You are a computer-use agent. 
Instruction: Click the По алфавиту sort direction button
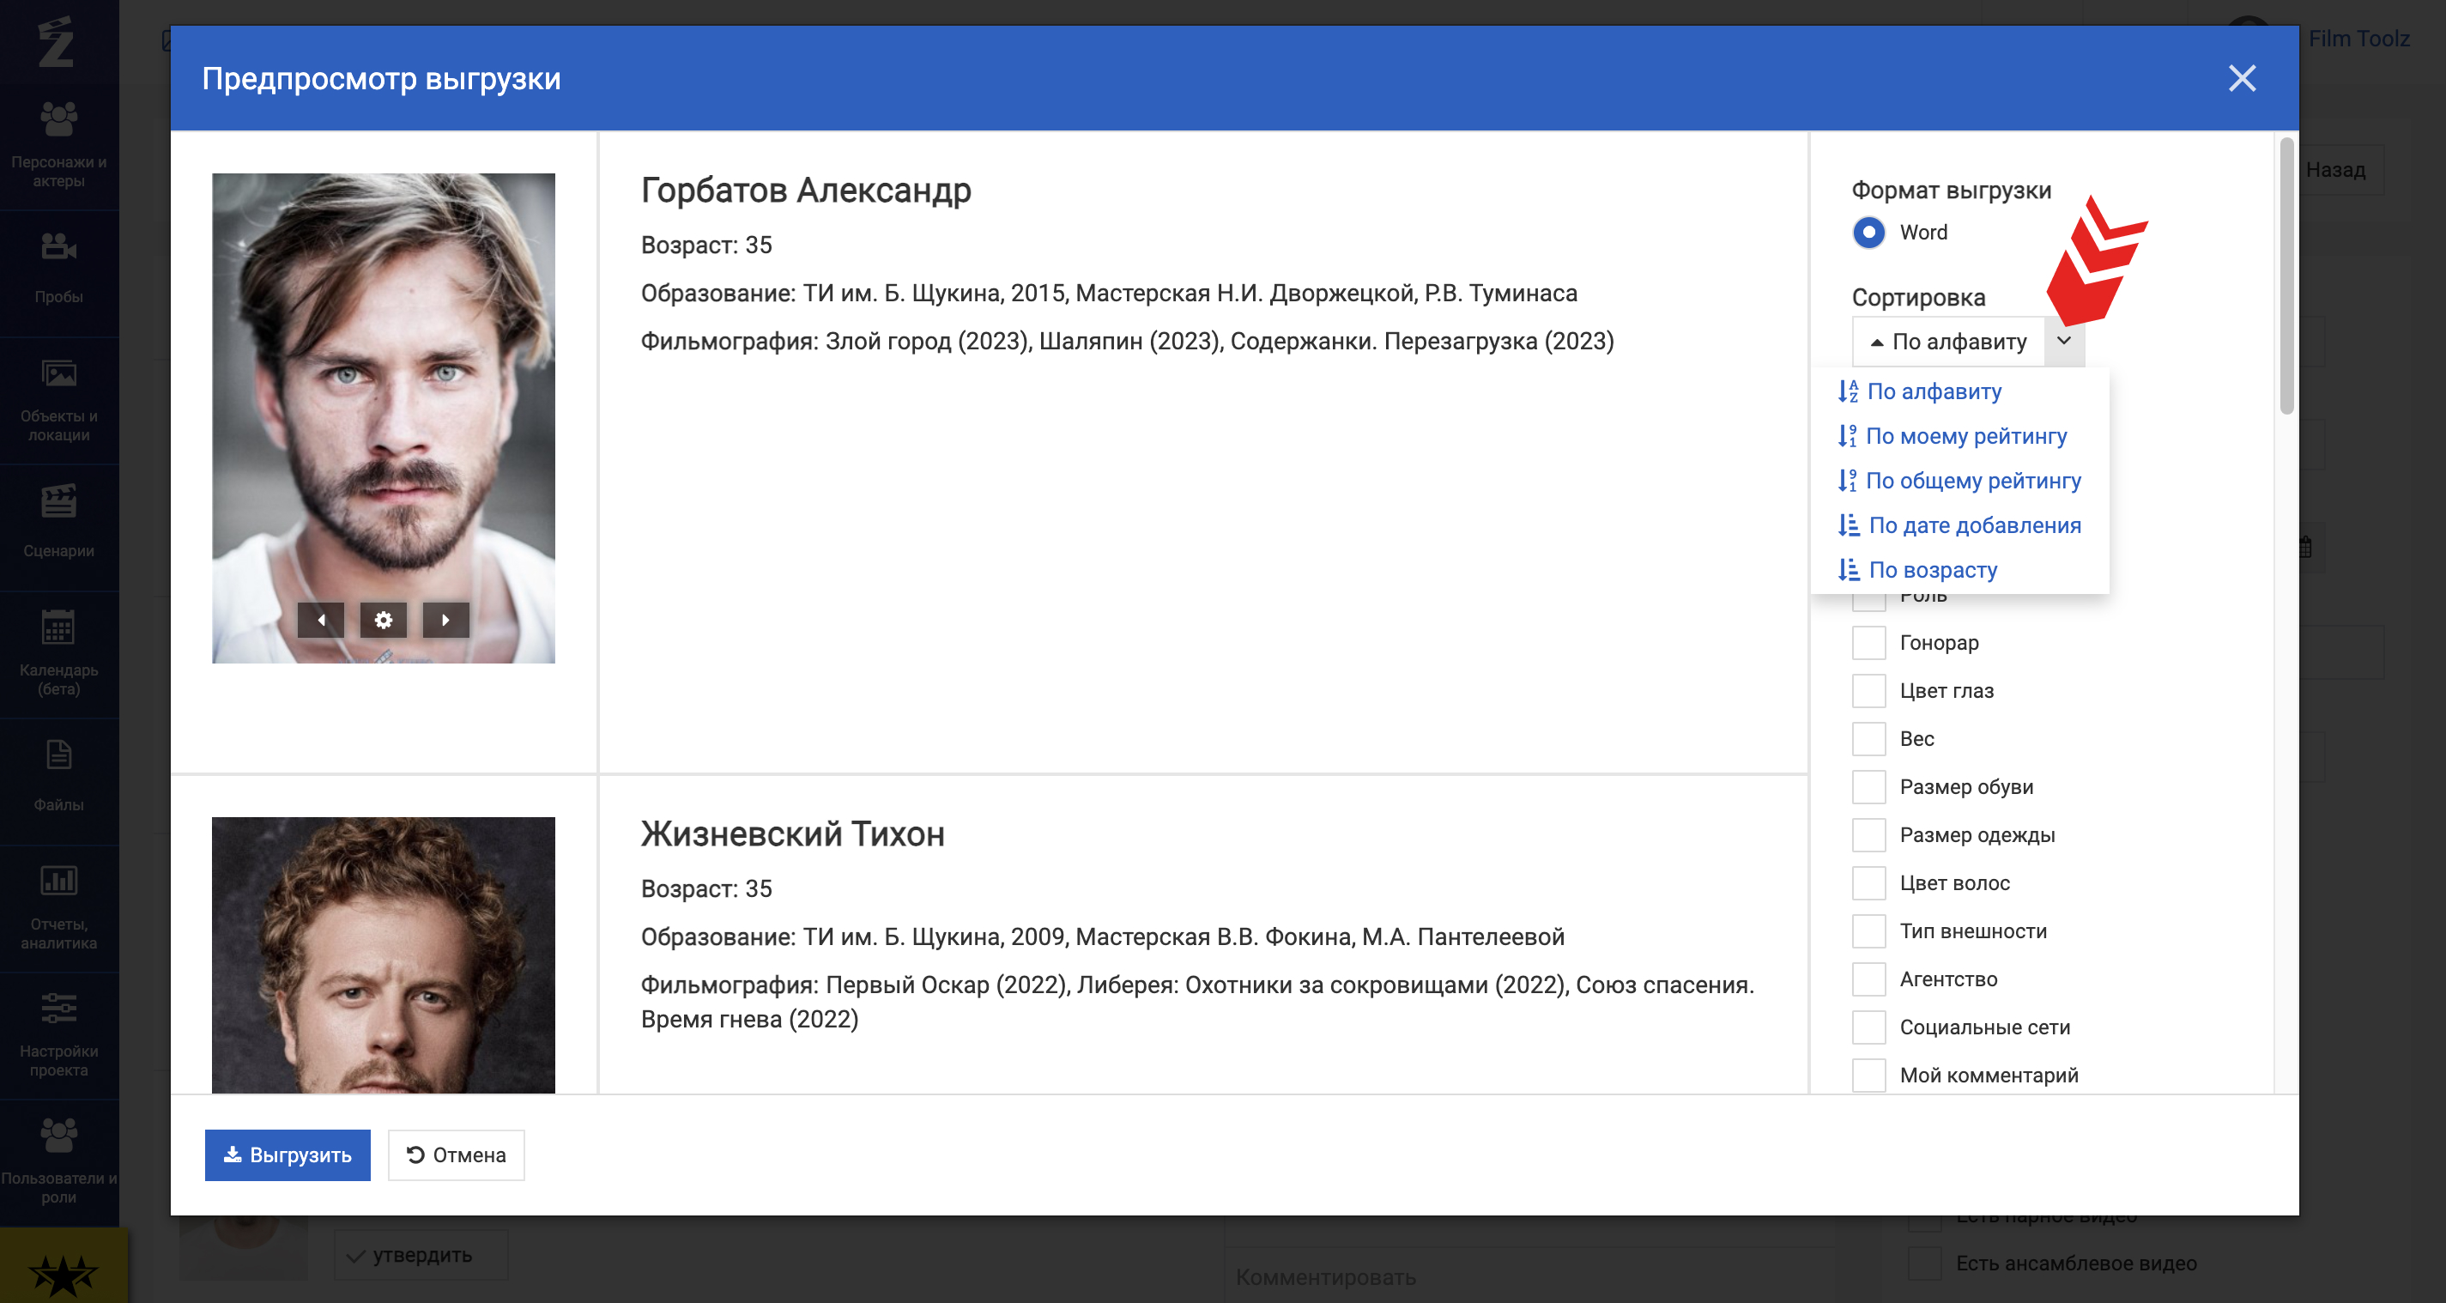pos(1948,341)
